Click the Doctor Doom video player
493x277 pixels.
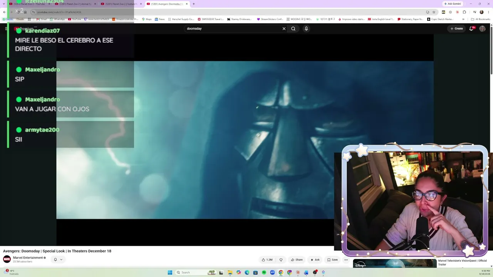coord(245,140)
